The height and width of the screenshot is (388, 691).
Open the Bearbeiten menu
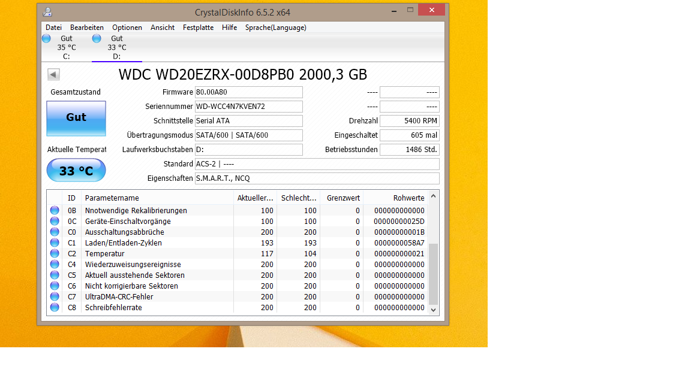point(87,28)
